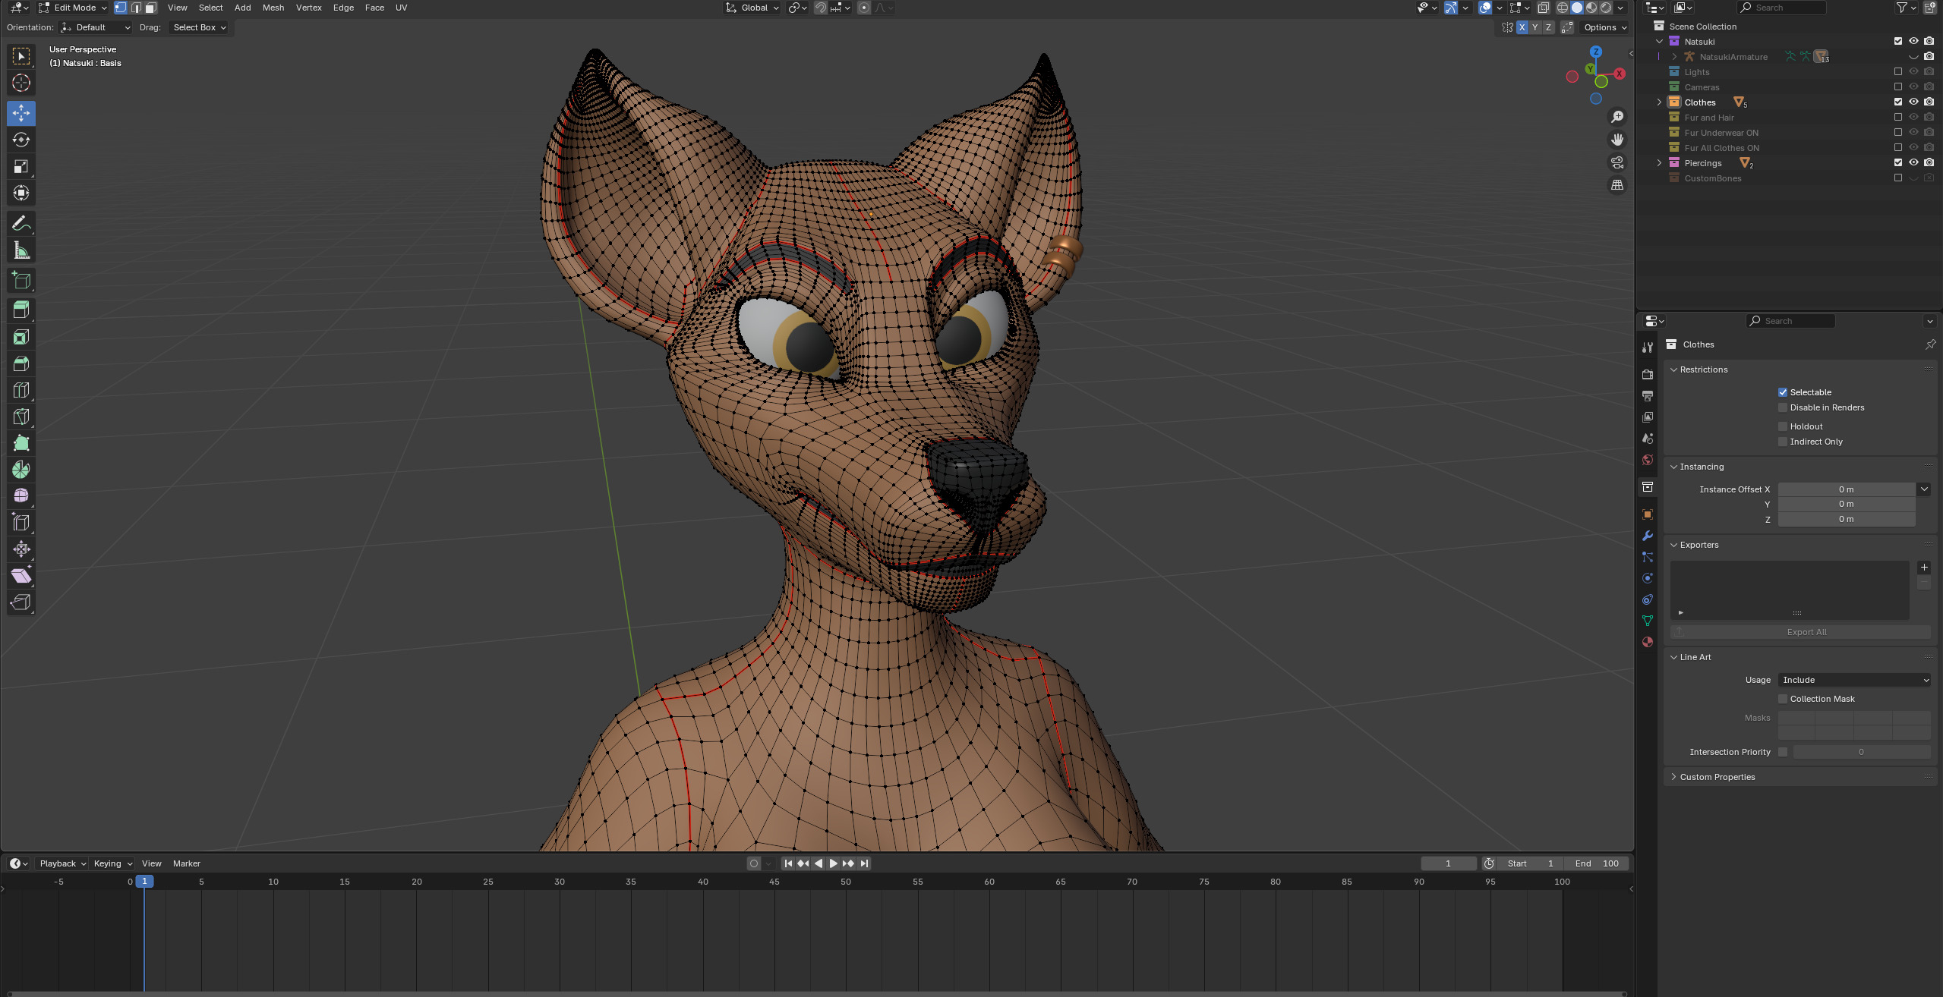
Task: Jump to the last frame
Action: click(863, 863)
